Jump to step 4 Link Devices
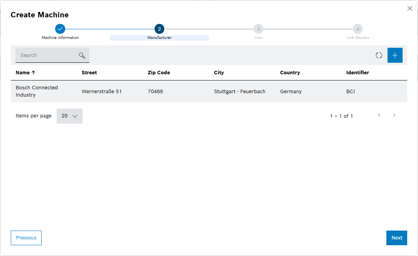 coord(357,29)
